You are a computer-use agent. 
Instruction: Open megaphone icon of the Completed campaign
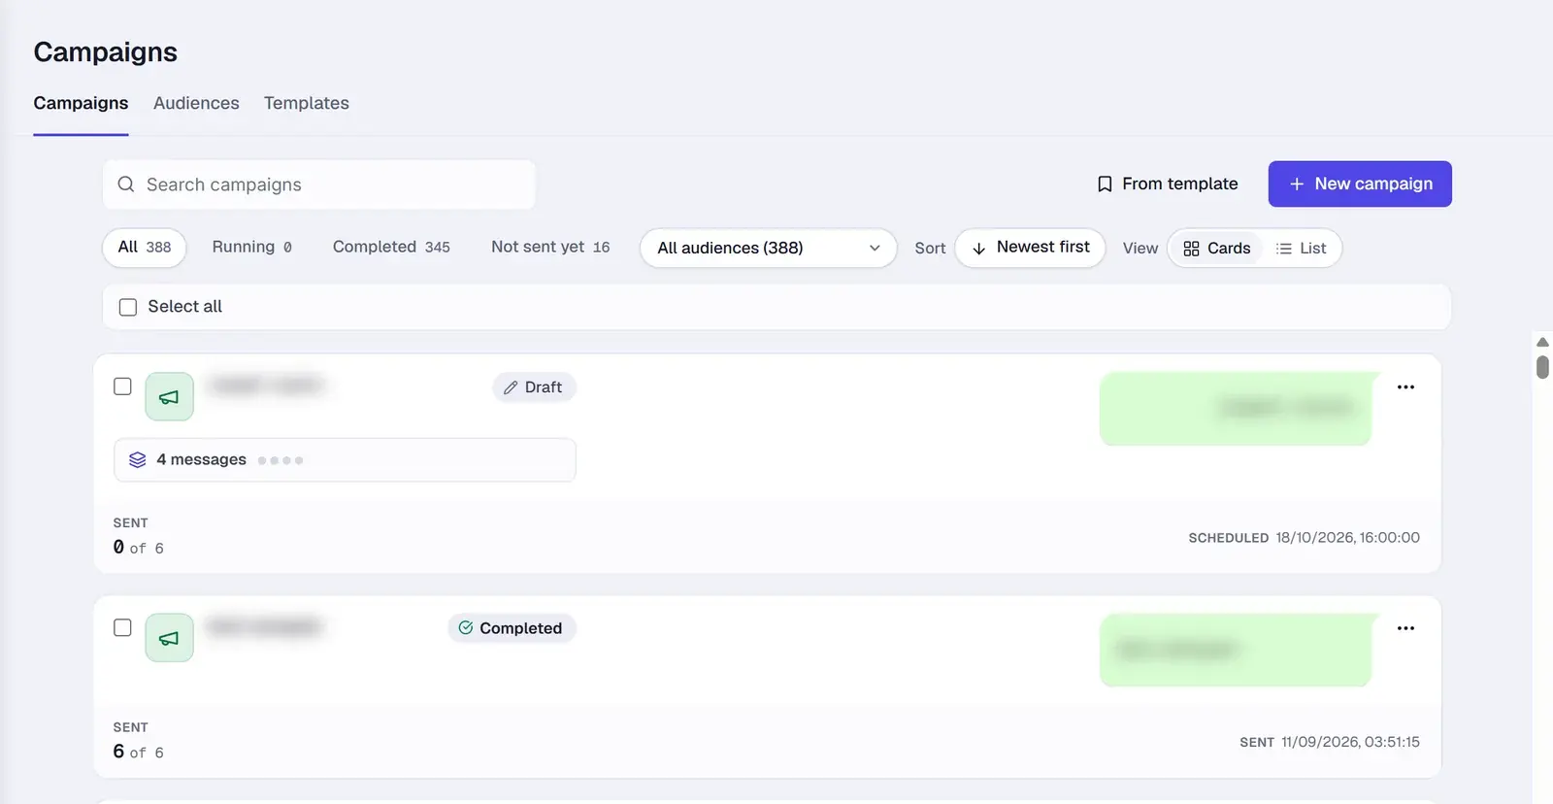(x=169, y=638)
